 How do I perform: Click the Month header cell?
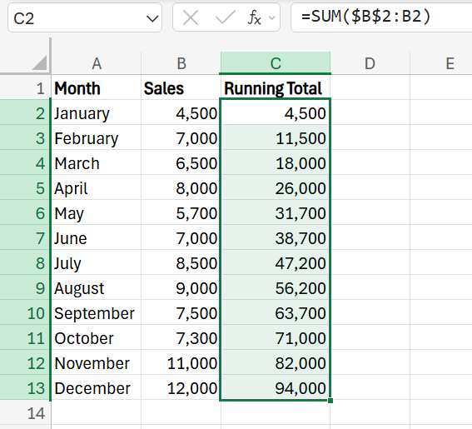[x=97, y=88]
